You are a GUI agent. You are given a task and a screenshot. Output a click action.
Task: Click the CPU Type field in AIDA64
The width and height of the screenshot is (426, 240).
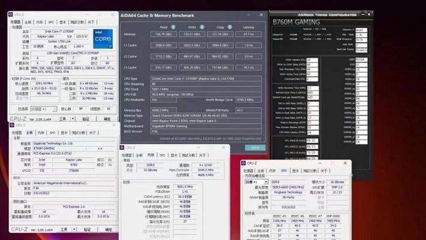click(x=206, y=79)
